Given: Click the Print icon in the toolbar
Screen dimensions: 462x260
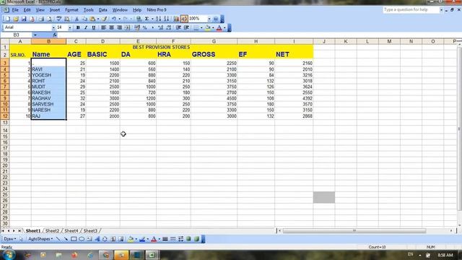Looking at the screenshot, I should tap(41, 19).
